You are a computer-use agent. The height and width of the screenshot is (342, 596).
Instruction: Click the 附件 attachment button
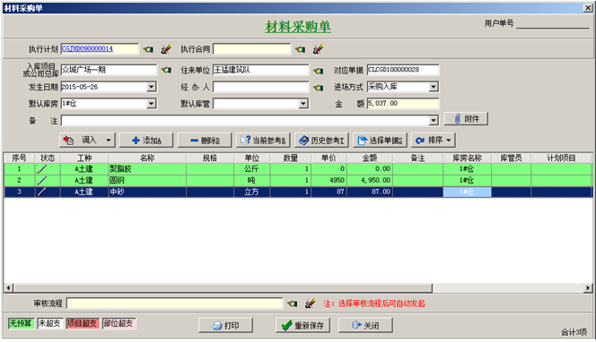(467, 119)
